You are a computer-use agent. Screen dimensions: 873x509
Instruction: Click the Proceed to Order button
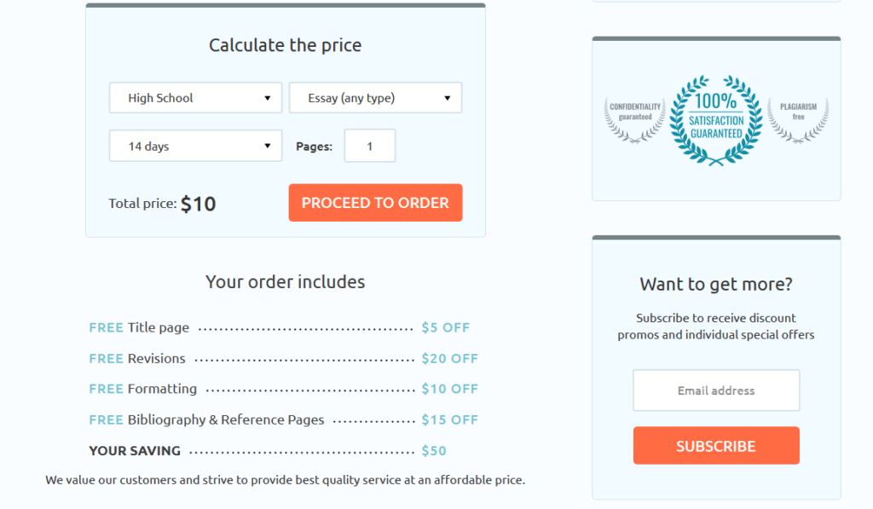(x=375, y=203)
